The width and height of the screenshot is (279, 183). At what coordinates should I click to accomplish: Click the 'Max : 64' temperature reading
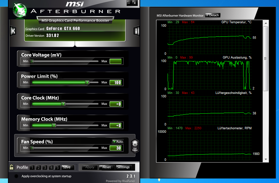click(x=188, y=22)
